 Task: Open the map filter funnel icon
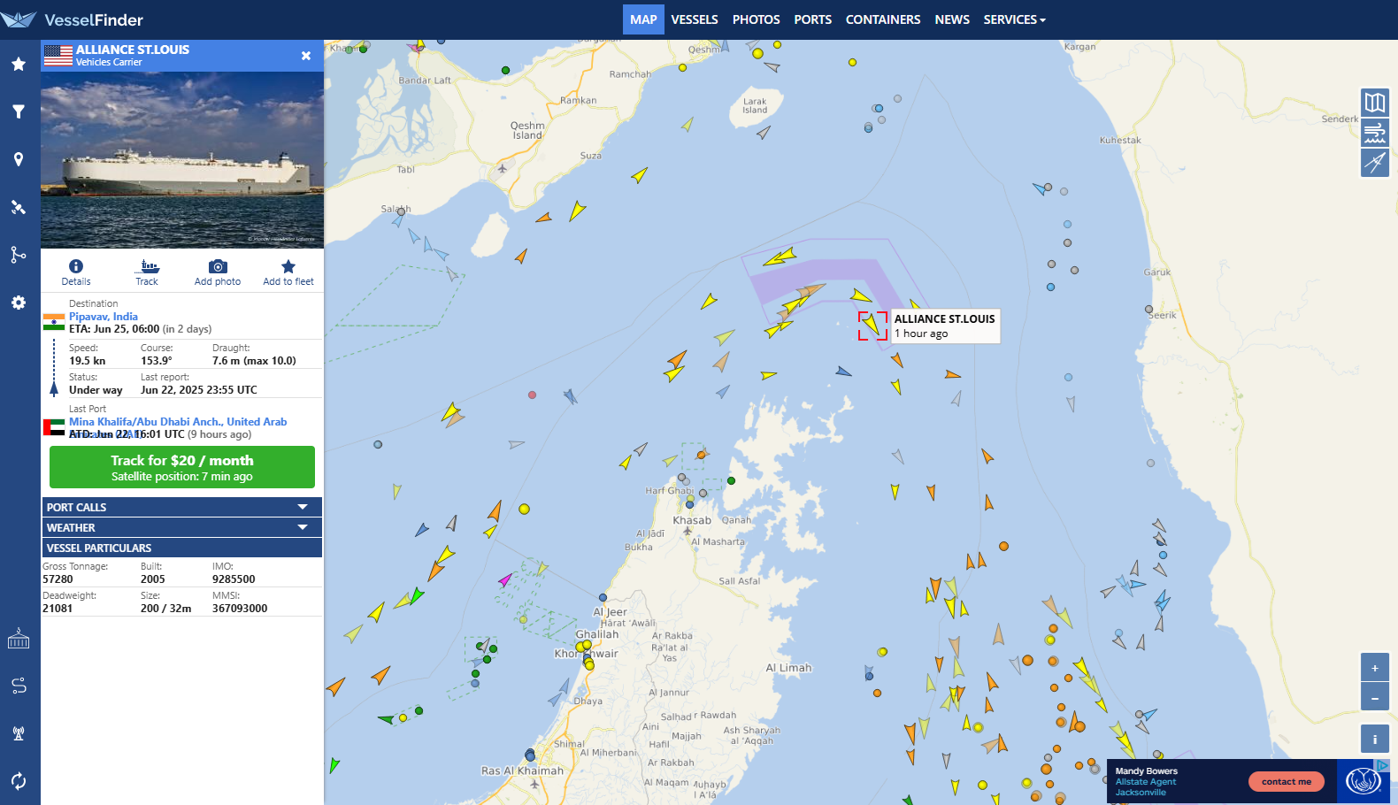(x=19, y=111)
